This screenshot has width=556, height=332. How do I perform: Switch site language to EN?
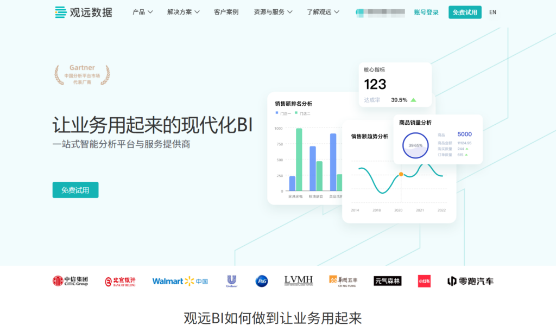tap(493, 11)
